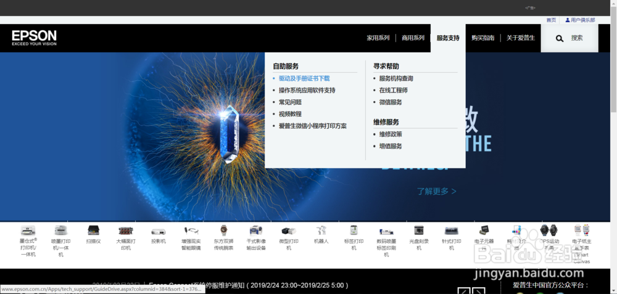Viewport: 617px width, 294px height.
Task: Open 爱普生微信小程序打印方案 link
Action: [313, 126]
